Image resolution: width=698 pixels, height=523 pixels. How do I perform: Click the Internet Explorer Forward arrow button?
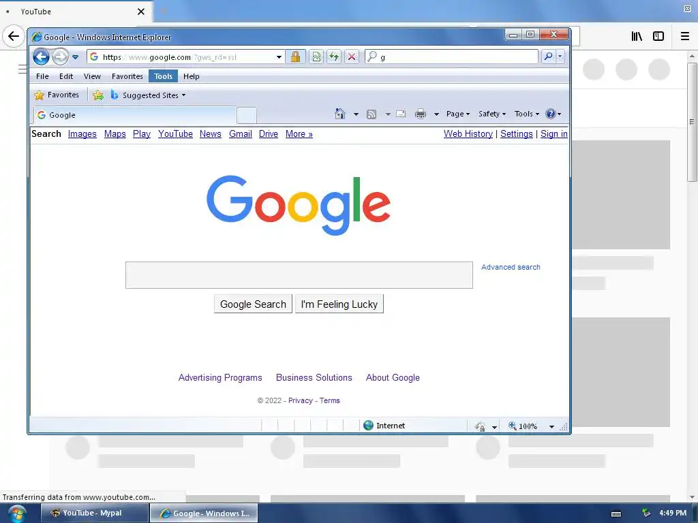pyautogui.click(x=60, y=57)
